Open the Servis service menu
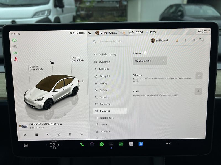This screenshot has height=165, width=221. coord(102,125)
